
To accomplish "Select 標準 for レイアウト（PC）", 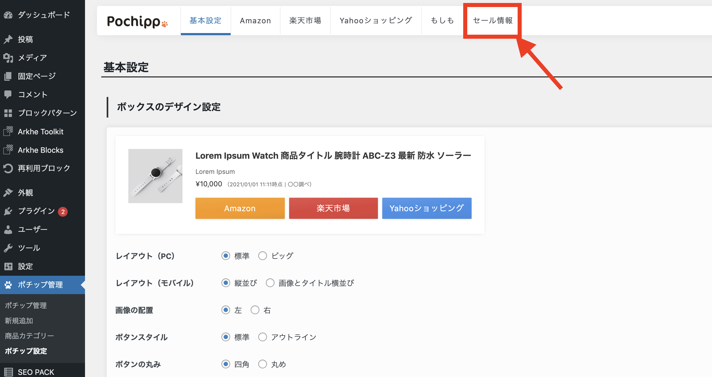I will [x=226, y=256].
